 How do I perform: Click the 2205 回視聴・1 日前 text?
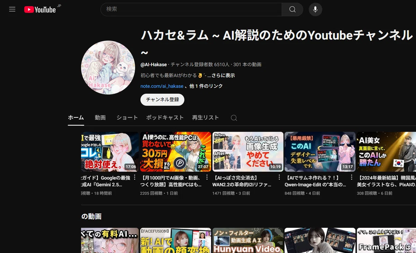point(159,194)
